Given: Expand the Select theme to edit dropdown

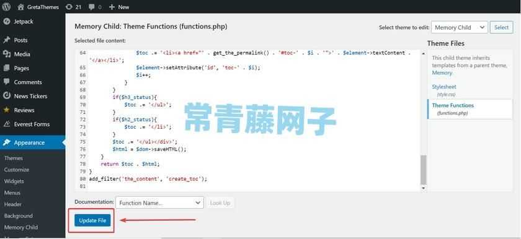Looking at the screenshot, I should [460, 27].
